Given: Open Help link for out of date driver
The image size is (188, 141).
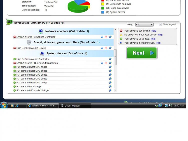Looking at the screenshot, I should tap(154, 31).
